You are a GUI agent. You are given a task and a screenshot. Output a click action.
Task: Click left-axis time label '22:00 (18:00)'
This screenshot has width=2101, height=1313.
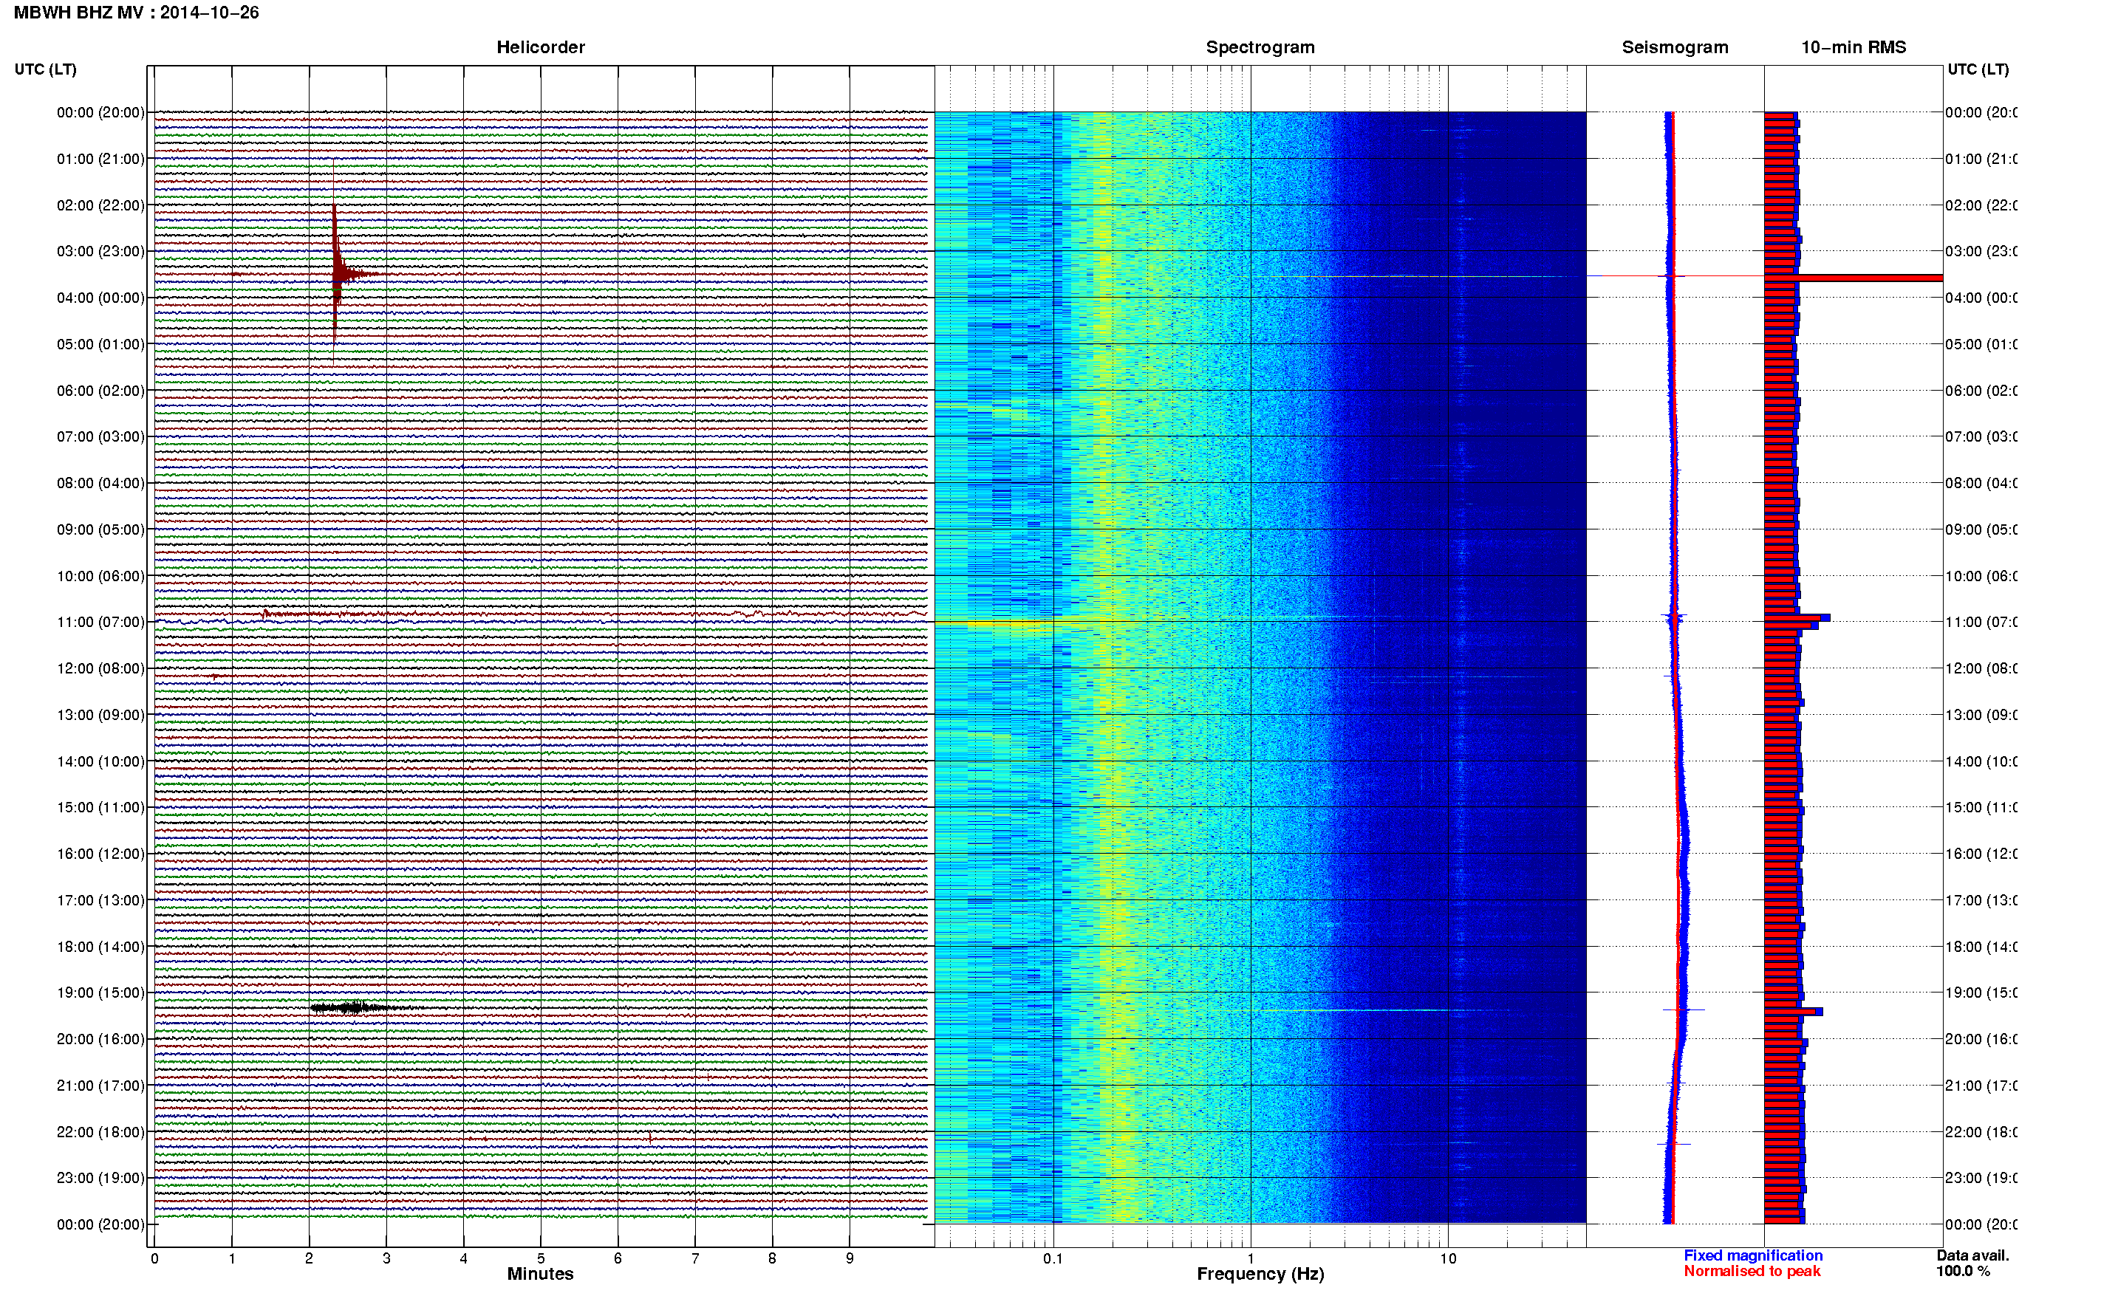(100, 1131)
